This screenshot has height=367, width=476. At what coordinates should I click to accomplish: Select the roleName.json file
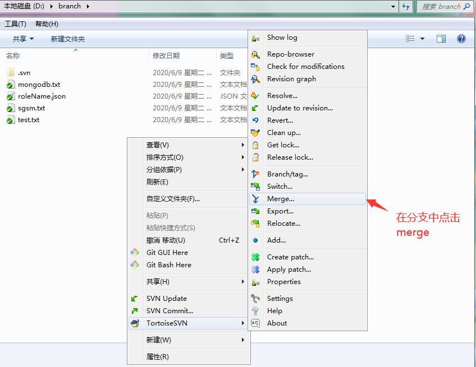tap(42, 96)
